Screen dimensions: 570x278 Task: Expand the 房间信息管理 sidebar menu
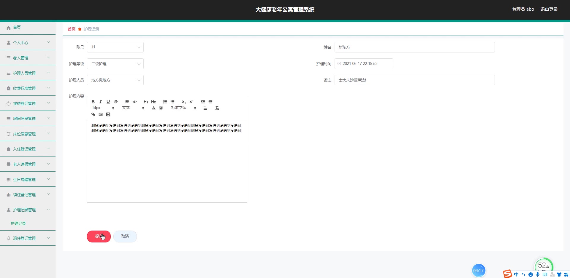click(x=28, y=119)
